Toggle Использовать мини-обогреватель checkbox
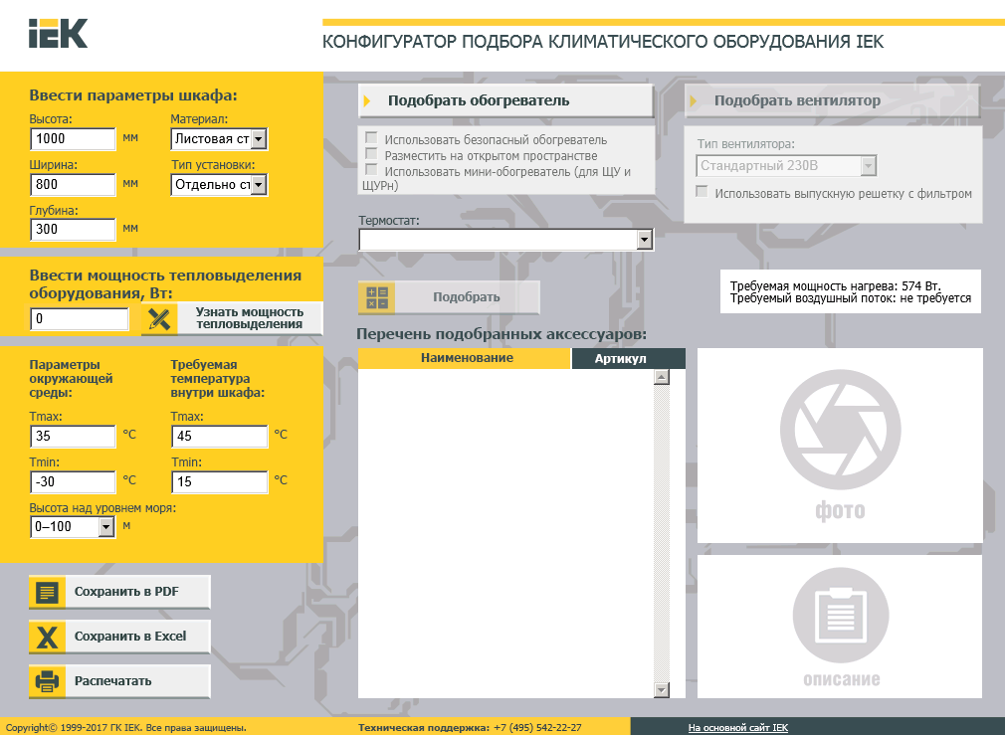Image resolution: width=1005 pixels, height=735 pixels. click(x=371, y=170)
